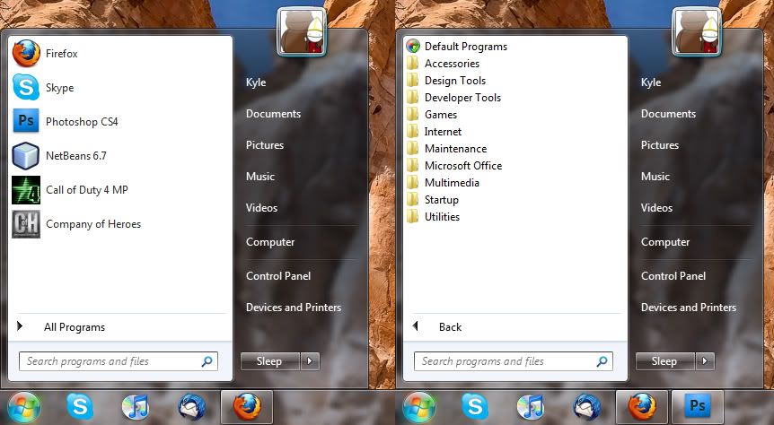Open Music in left Start menu
Image resolution: width=774 pixels, height=425 pixels.
tap(260, 176)
